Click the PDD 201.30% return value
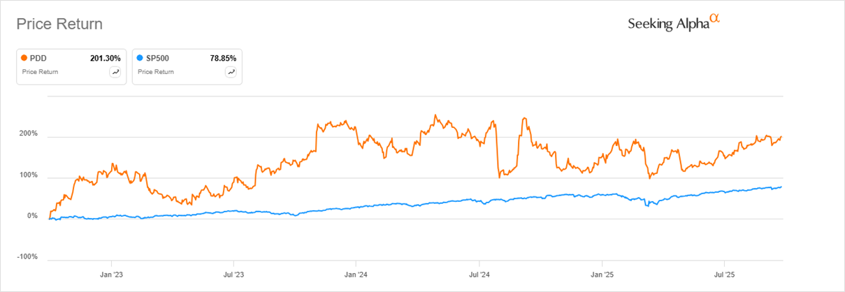 pyautogui.click(x=106, y=58)
